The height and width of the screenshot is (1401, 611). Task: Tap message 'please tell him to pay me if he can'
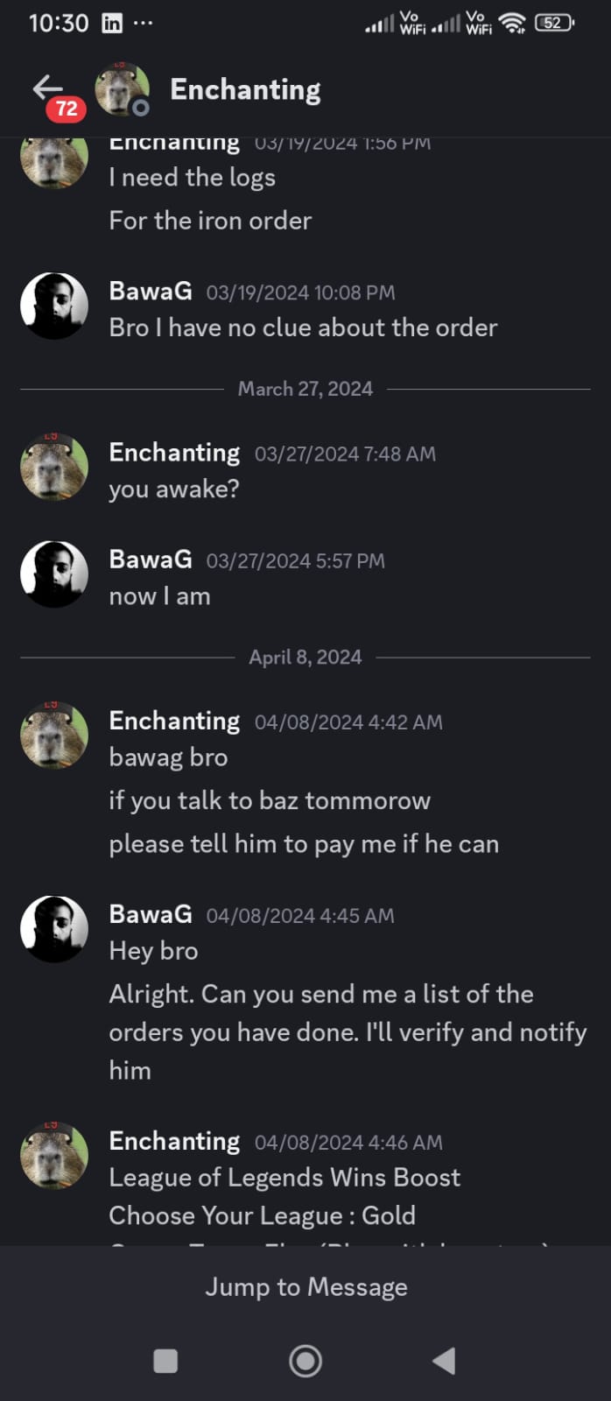(304, 844)
